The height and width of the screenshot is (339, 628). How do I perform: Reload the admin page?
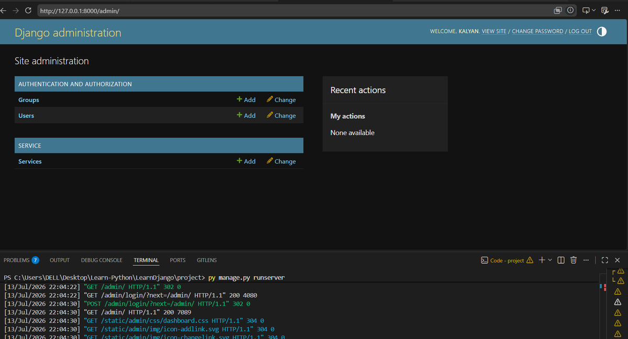click(x=28, y=10)
